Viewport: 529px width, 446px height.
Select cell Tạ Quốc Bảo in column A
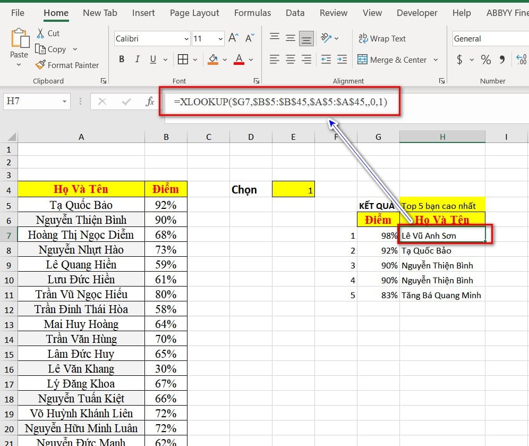coord(81,205)
